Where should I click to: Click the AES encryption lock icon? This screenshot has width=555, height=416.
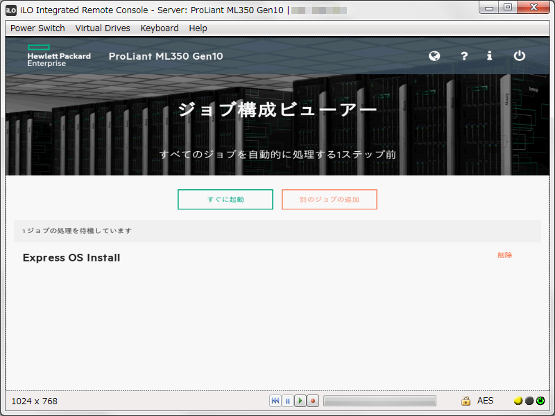tap(466, 401)
